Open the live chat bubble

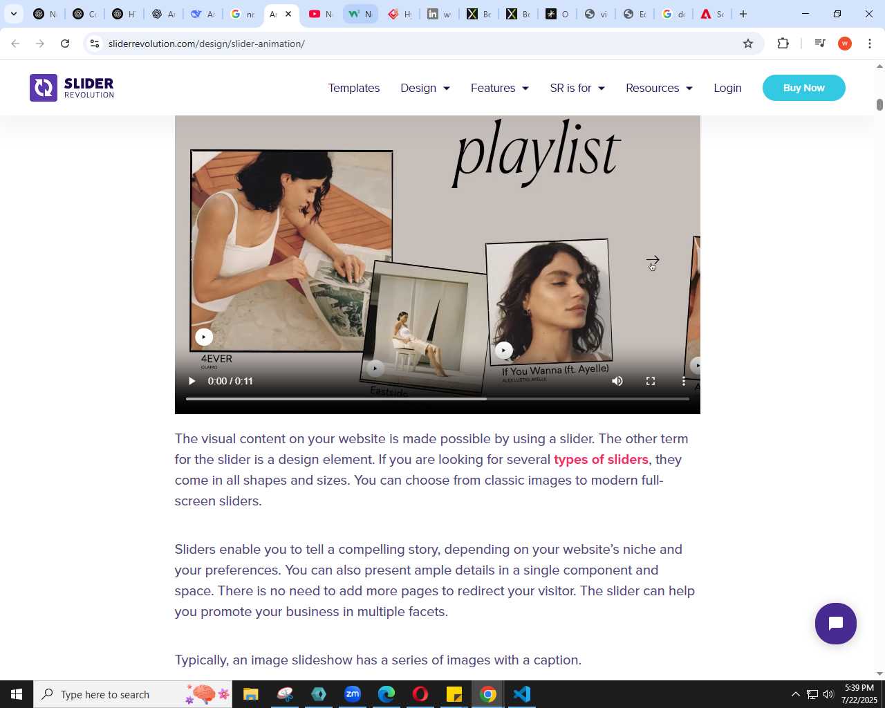click(x=835, y=624)
